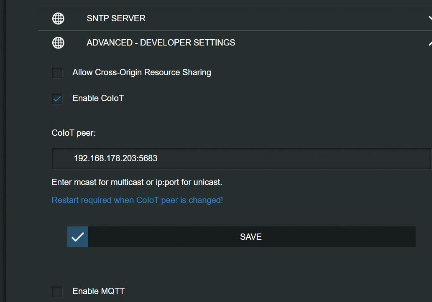This screenshot has height=302, width=432.
Task: Select the ADVANCED - DEVELOPER SETTINGS header title
Action: (161, 43)
